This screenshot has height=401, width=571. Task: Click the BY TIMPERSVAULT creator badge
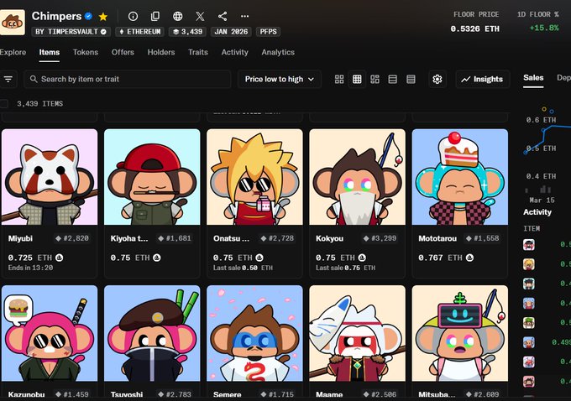tap(71, 32)
